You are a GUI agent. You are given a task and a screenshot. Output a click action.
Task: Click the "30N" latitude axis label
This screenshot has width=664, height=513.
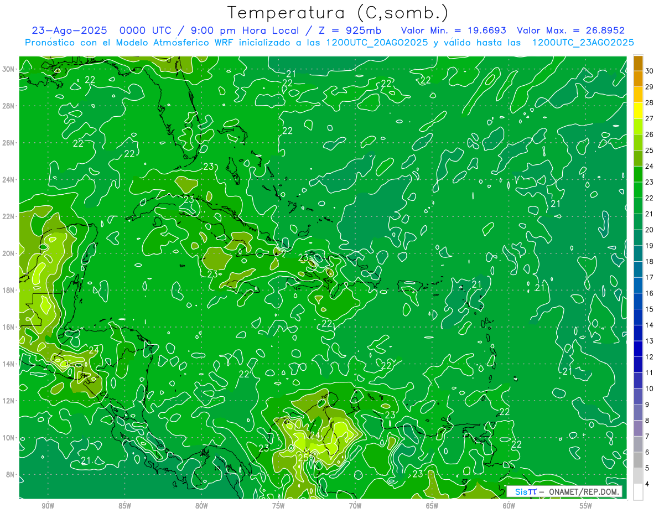click(8, 69)
